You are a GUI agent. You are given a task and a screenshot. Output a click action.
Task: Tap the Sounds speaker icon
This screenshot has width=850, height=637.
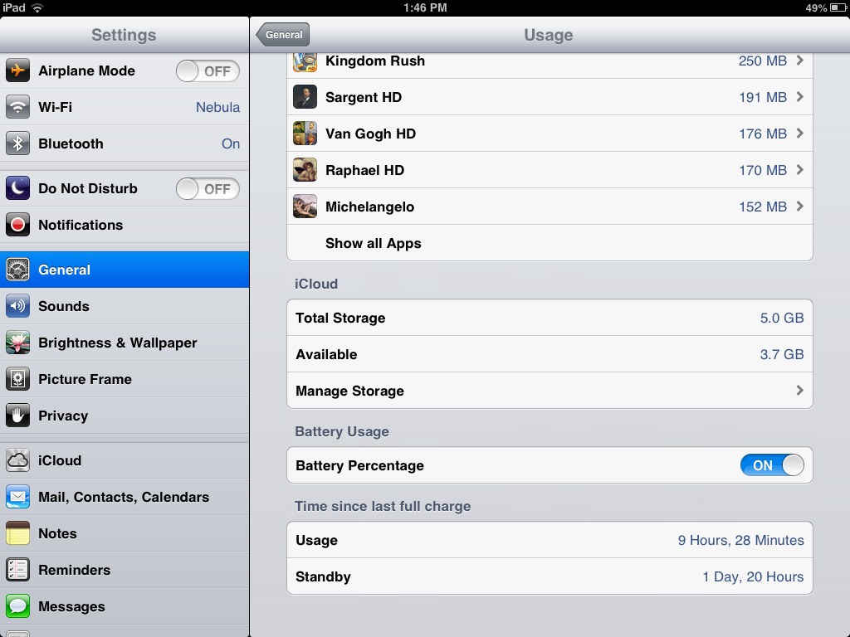tap(17, 306)
